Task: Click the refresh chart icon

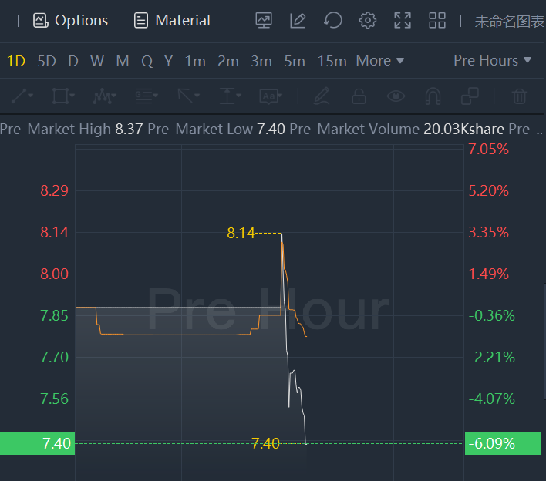Action: tap(333, 21)
